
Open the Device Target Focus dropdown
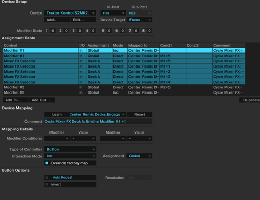pos(140,20)
